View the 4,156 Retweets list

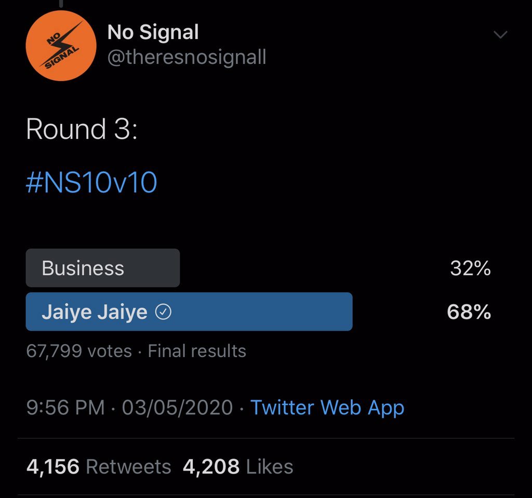(99, 467)
